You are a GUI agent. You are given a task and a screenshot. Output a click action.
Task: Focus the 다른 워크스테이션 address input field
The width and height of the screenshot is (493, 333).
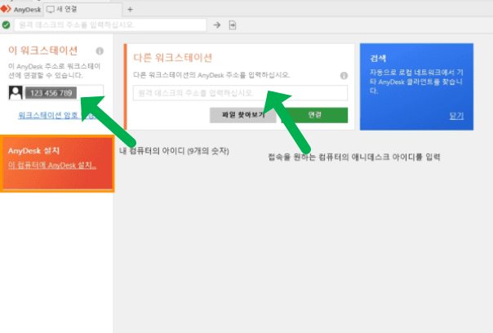point(240,93)
